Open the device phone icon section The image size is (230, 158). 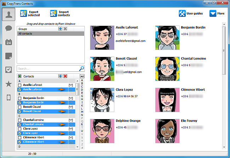(8, 98)
